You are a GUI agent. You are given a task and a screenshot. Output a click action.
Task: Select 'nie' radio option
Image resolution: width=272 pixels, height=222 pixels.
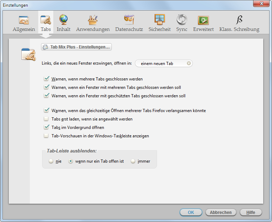pyautogui.click(x=51, y=161)
